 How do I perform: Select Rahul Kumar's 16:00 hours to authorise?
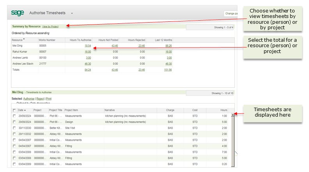coord(88,51)
